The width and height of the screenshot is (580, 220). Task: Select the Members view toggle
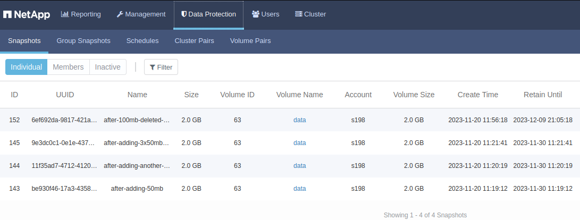point(68,67)
